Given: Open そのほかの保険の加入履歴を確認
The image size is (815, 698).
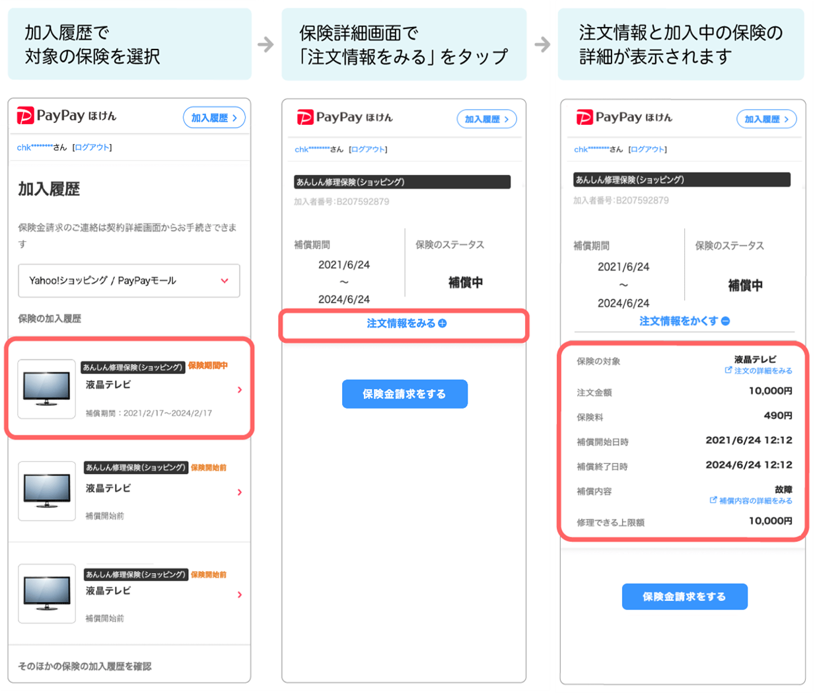Looking at the screenshot, I should (x=85, y=666).
